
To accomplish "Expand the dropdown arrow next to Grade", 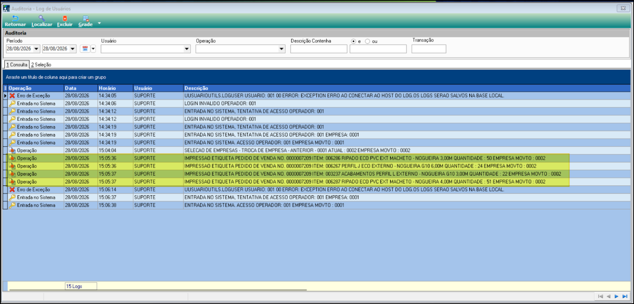I will (99, 23).
